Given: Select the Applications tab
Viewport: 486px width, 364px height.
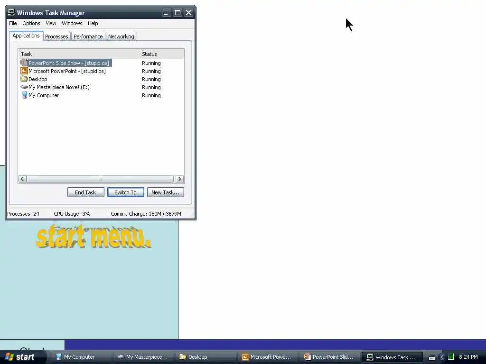Looking at the screenshot, I should (x=26, y=36).
